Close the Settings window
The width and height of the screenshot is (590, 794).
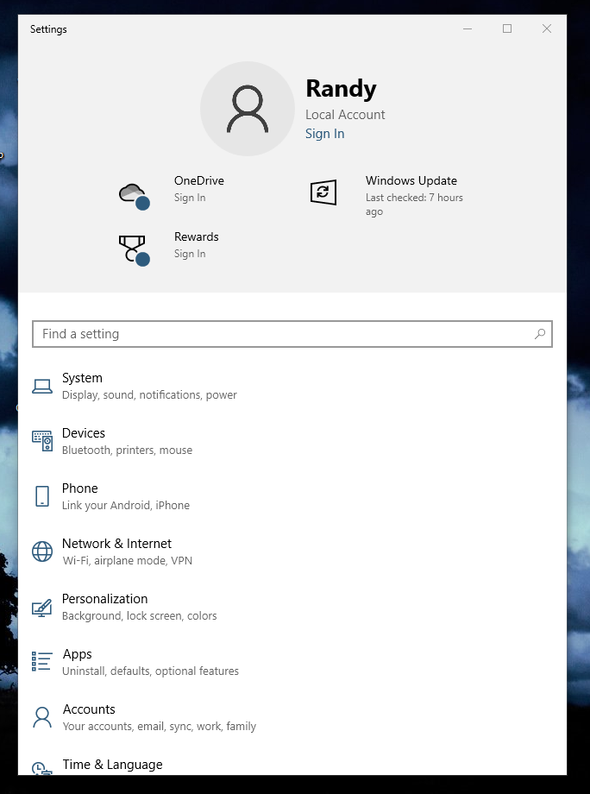547,28
